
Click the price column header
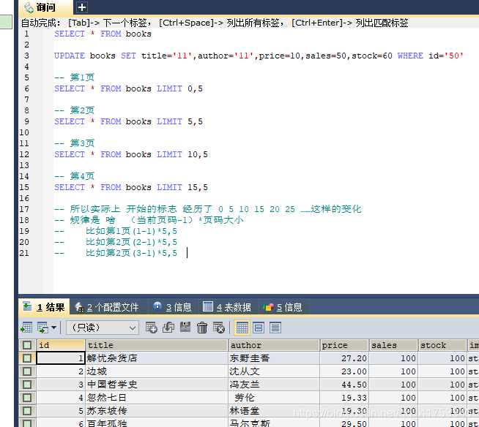tap(344, 345)
